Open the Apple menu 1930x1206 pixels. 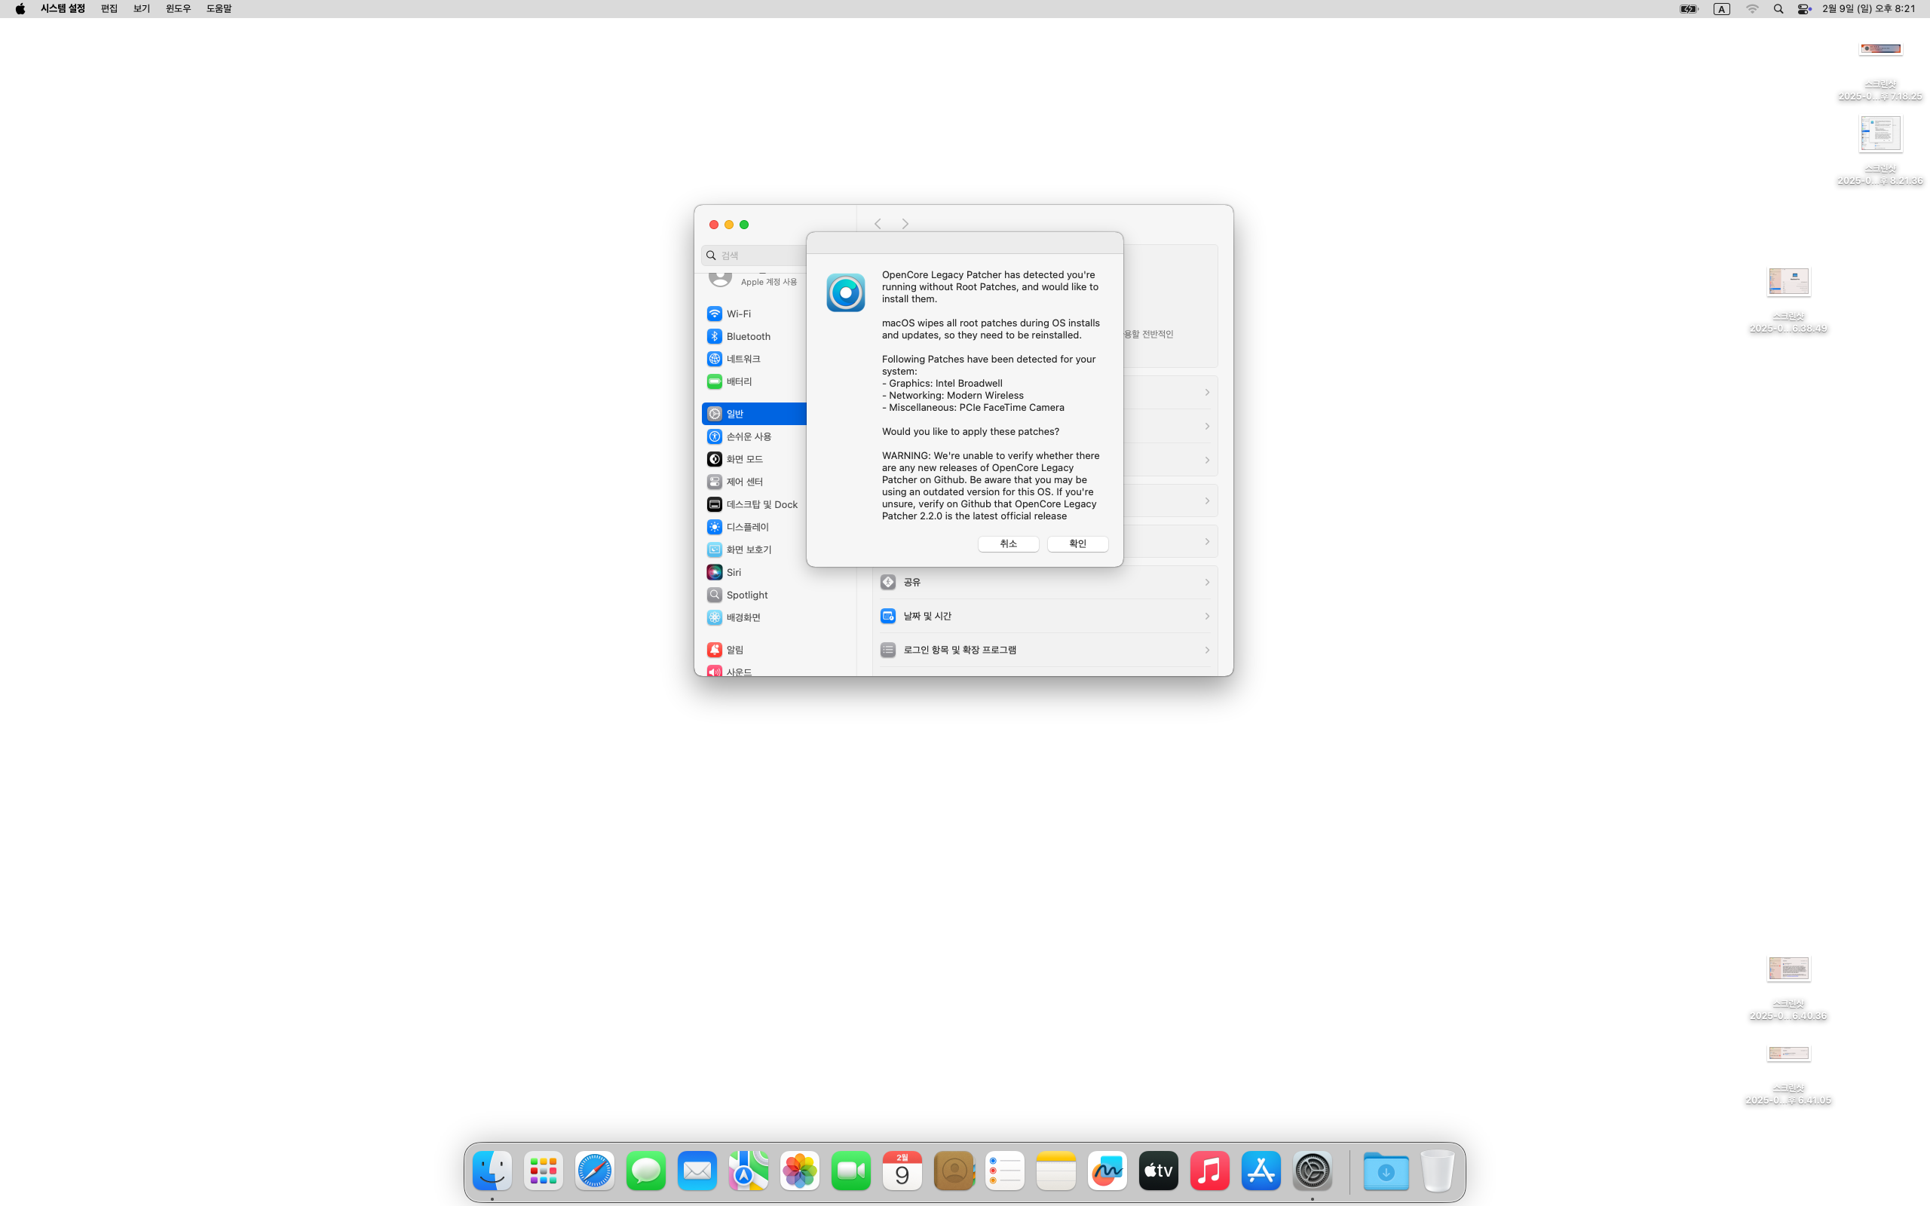[20, 9]
